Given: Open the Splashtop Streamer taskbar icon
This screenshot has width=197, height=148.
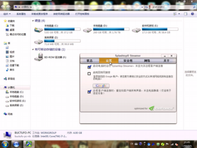Looking at the screenshot, I should click(29, 144).
